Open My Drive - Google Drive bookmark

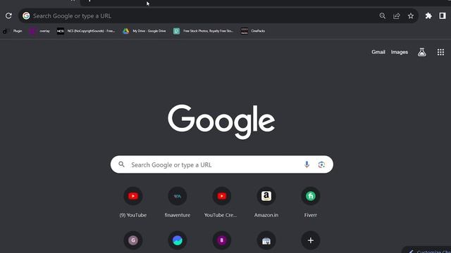point(144,31)
